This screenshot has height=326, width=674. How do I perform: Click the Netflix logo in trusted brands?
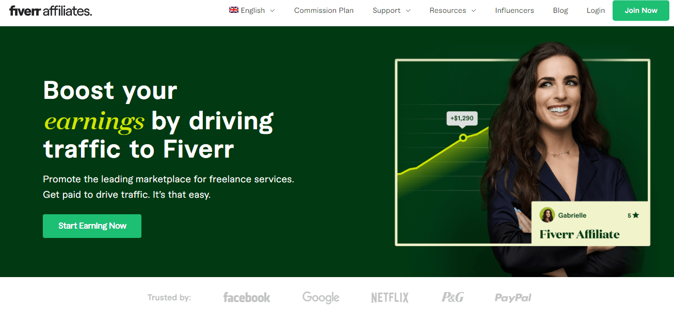coord(390,298)
